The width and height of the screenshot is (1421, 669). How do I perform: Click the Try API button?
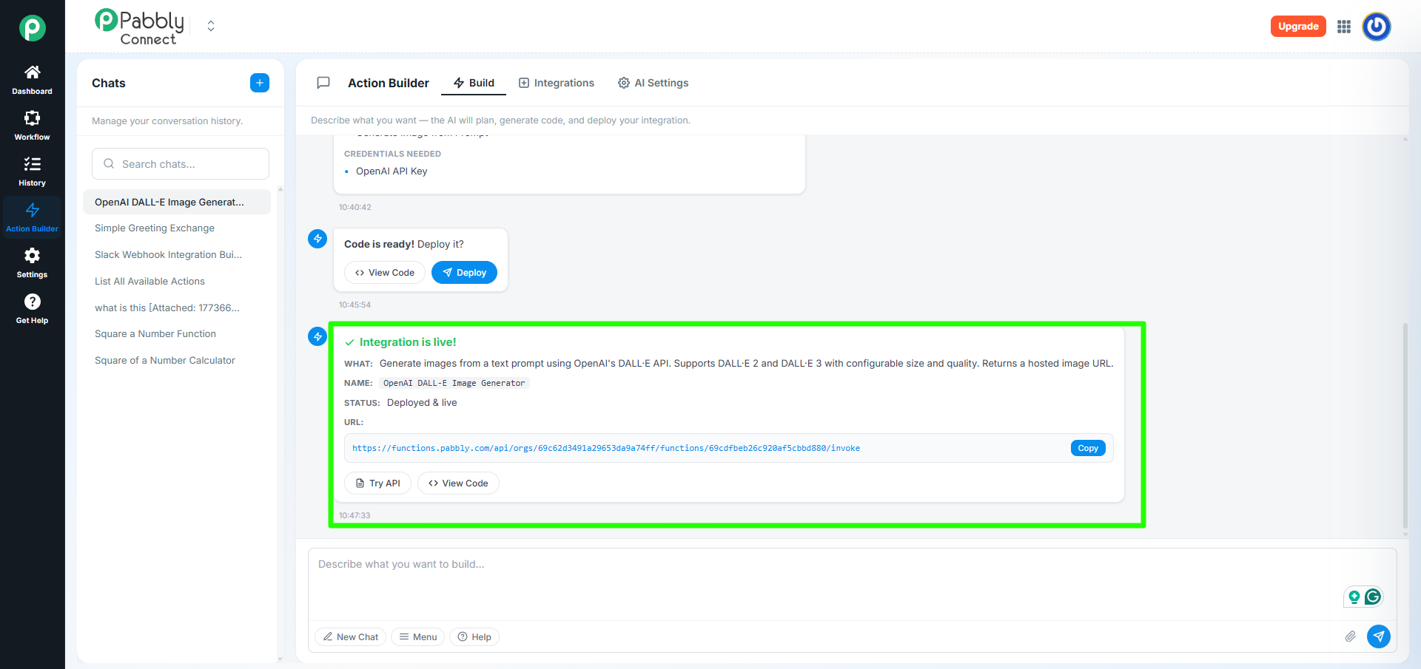tap(377, 483)
